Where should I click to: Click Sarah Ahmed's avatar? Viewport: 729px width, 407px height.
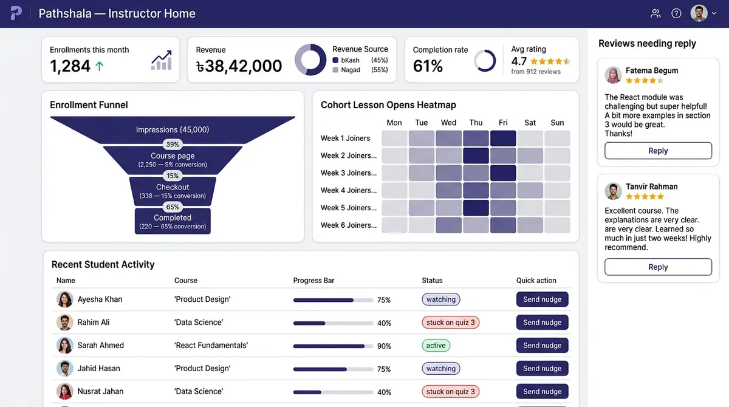tap(65, 346)
